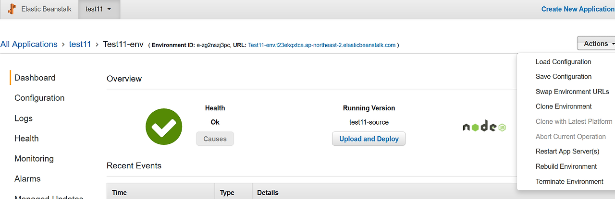Viewport: 615px width, 199px height.
Task: Click the green health checkmark icon
Action: tap(164, 127)
